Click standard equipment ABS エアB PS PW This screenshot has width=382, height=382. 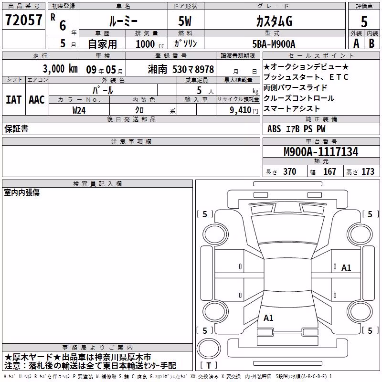pos(296,129)
